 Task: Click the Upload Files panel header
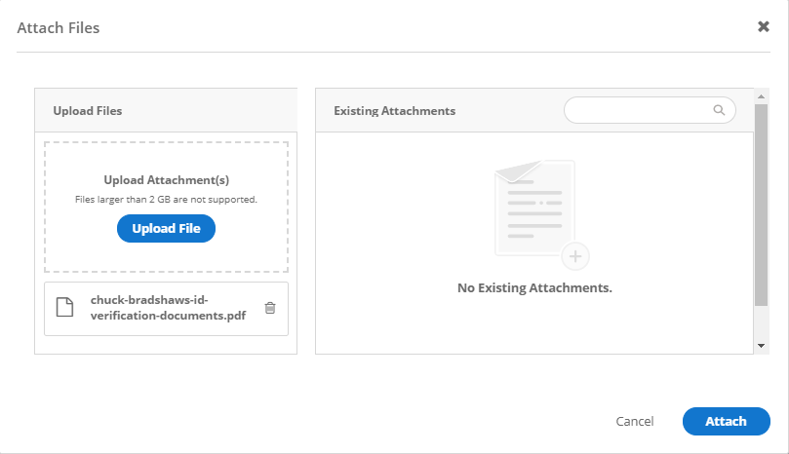[88, 111]
